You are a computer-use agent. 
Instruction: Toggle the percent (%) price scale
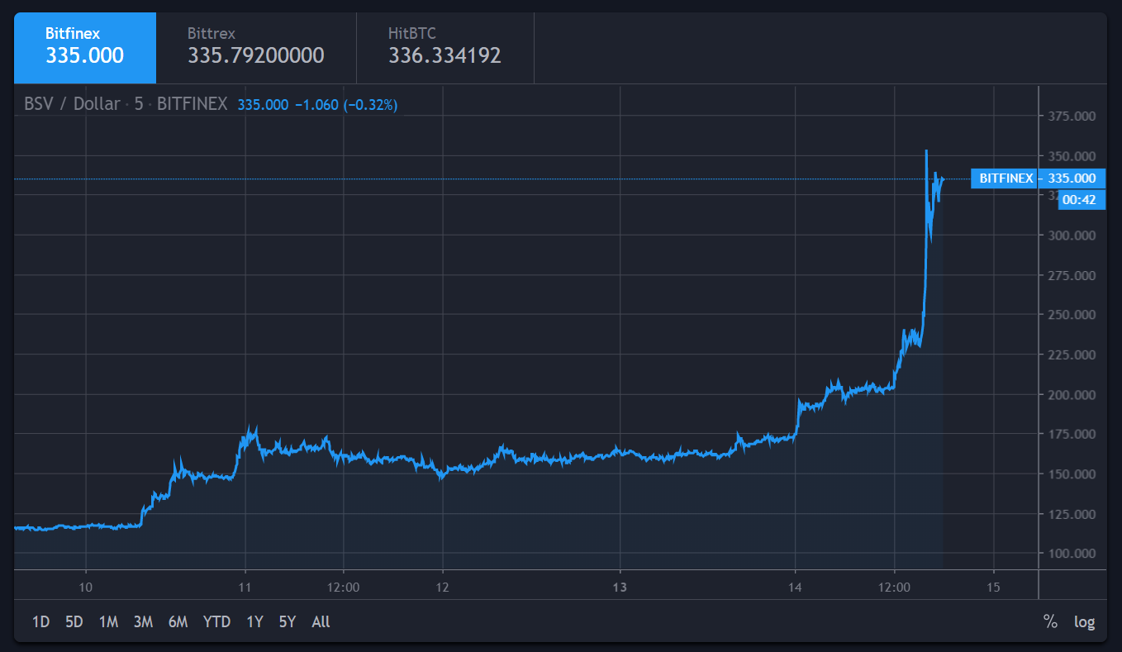[x=1050, y=621]
